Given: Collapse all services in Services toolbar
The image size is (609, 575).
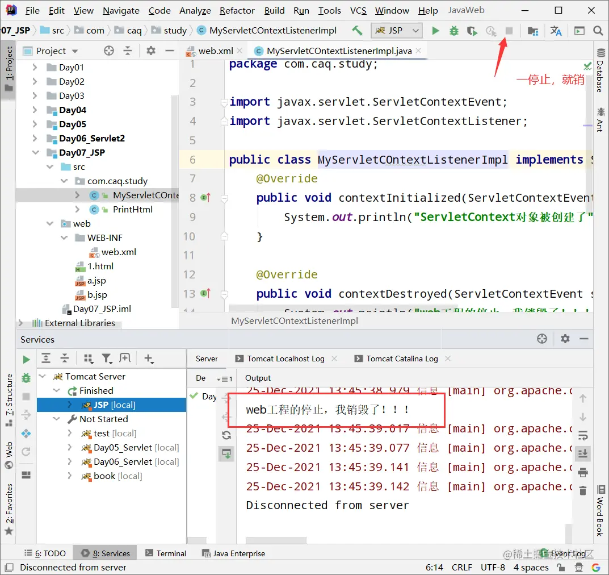Looking at the screenshot, I should [65, 358].
